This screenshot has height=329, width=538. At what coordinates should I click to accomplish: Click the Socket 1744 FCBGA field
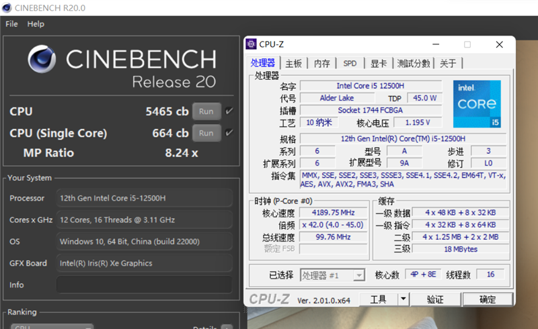(x=371, y=110)
